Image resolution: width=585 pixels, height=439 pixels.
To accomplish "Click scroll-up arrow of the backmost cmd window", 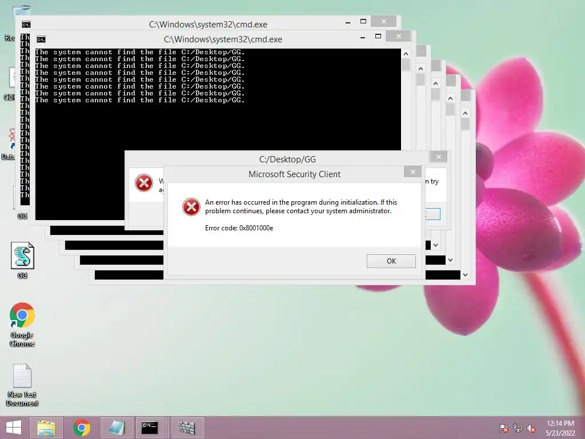I will 465,113.
